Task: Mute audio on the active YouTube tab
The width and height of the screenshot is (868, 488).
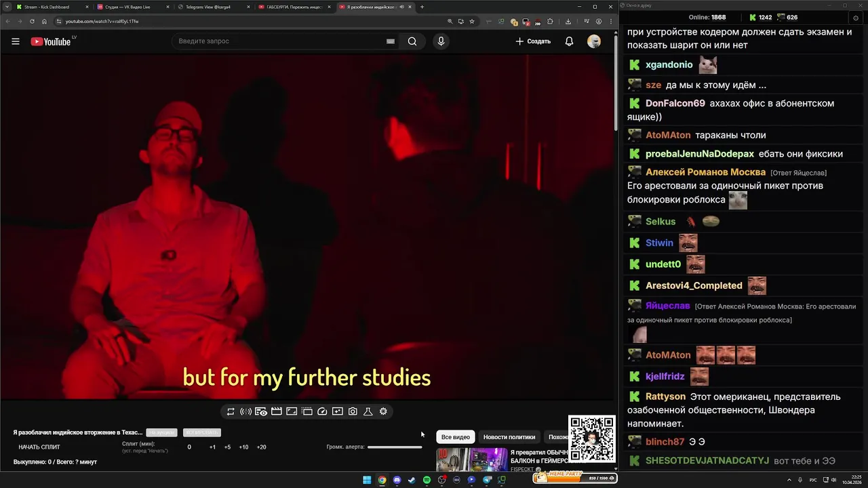Action: (x=402, y=7)
